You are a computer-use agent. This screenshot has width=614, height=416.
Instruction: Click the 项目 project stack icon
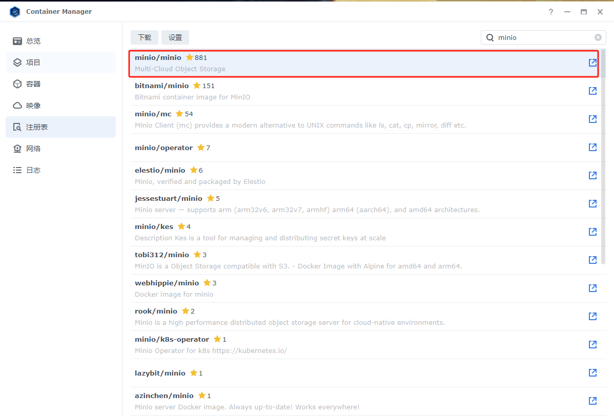[17, 63]
